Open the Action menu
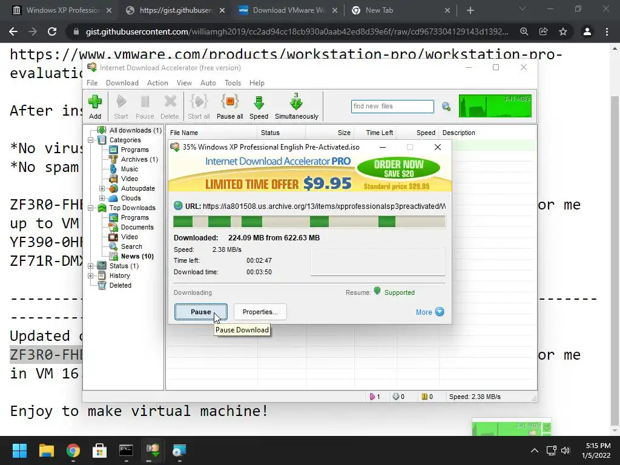 pos(157,82)
